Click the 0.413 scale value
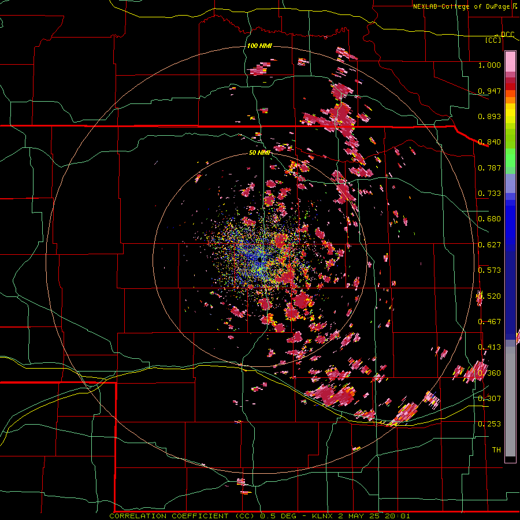The height and width of the screenshot is (520, 520). (489, 347)
